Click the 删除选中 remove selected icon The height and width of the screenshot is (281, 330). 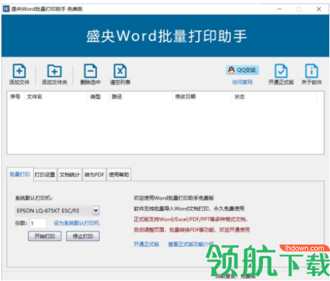click(90, 71)
